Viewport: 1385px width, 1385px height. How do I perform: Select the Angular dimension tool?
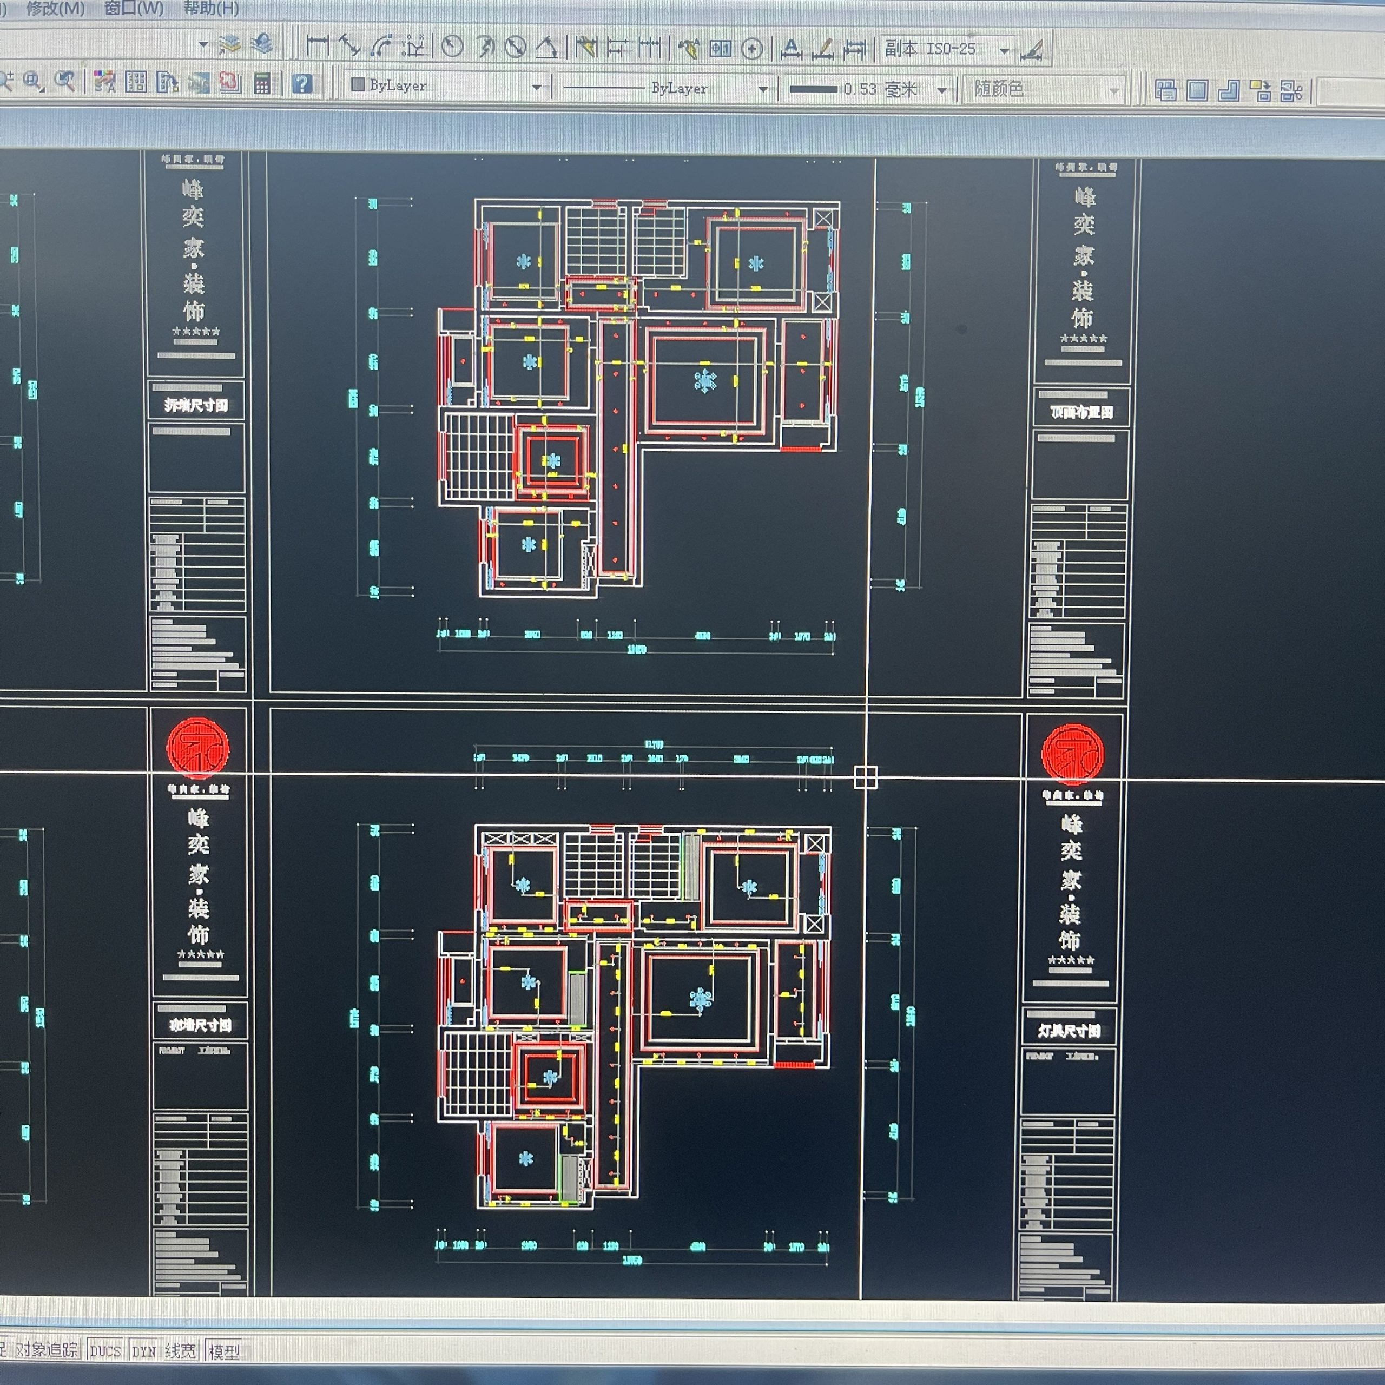coord(547,47)
